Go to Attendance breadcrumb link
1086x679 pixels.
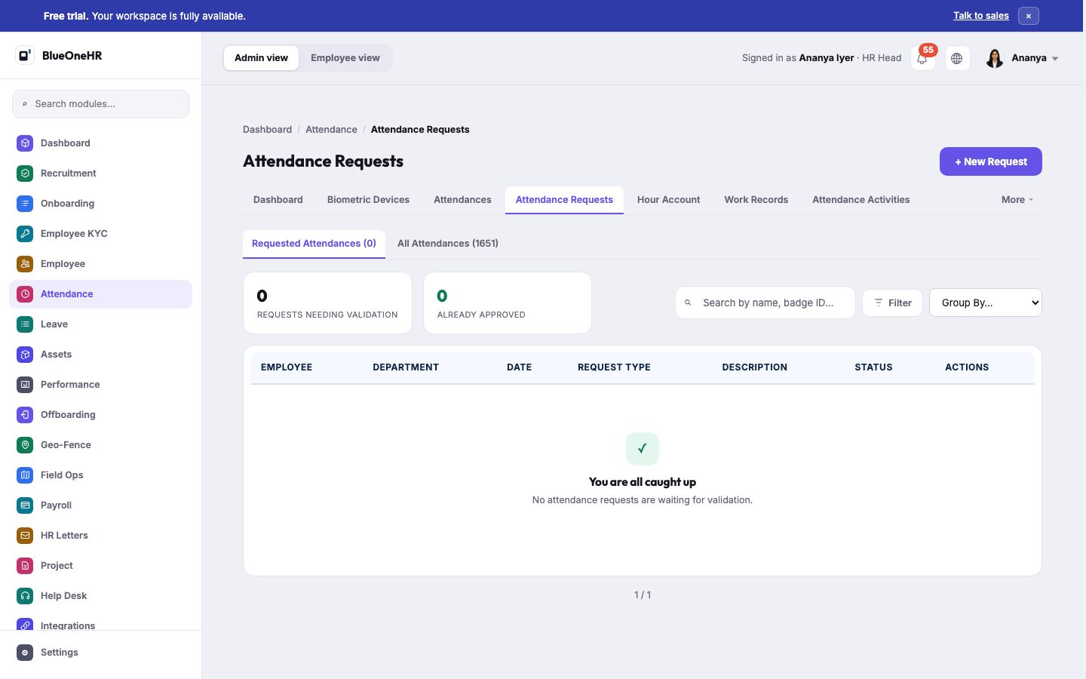pyautogui.click(x=331, y=130)
